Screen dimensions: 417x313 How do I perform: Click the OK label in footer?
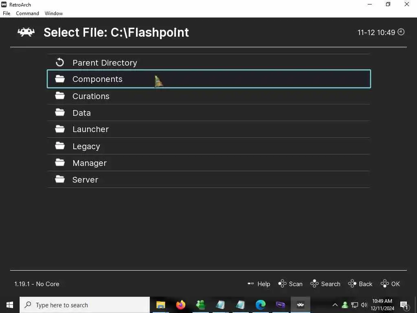(x=395, y=284)
